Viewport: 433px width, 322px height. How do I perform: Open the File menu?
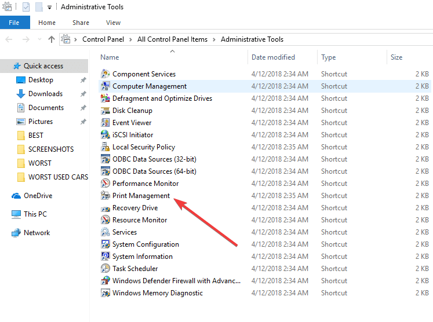(x=14, y=23)
